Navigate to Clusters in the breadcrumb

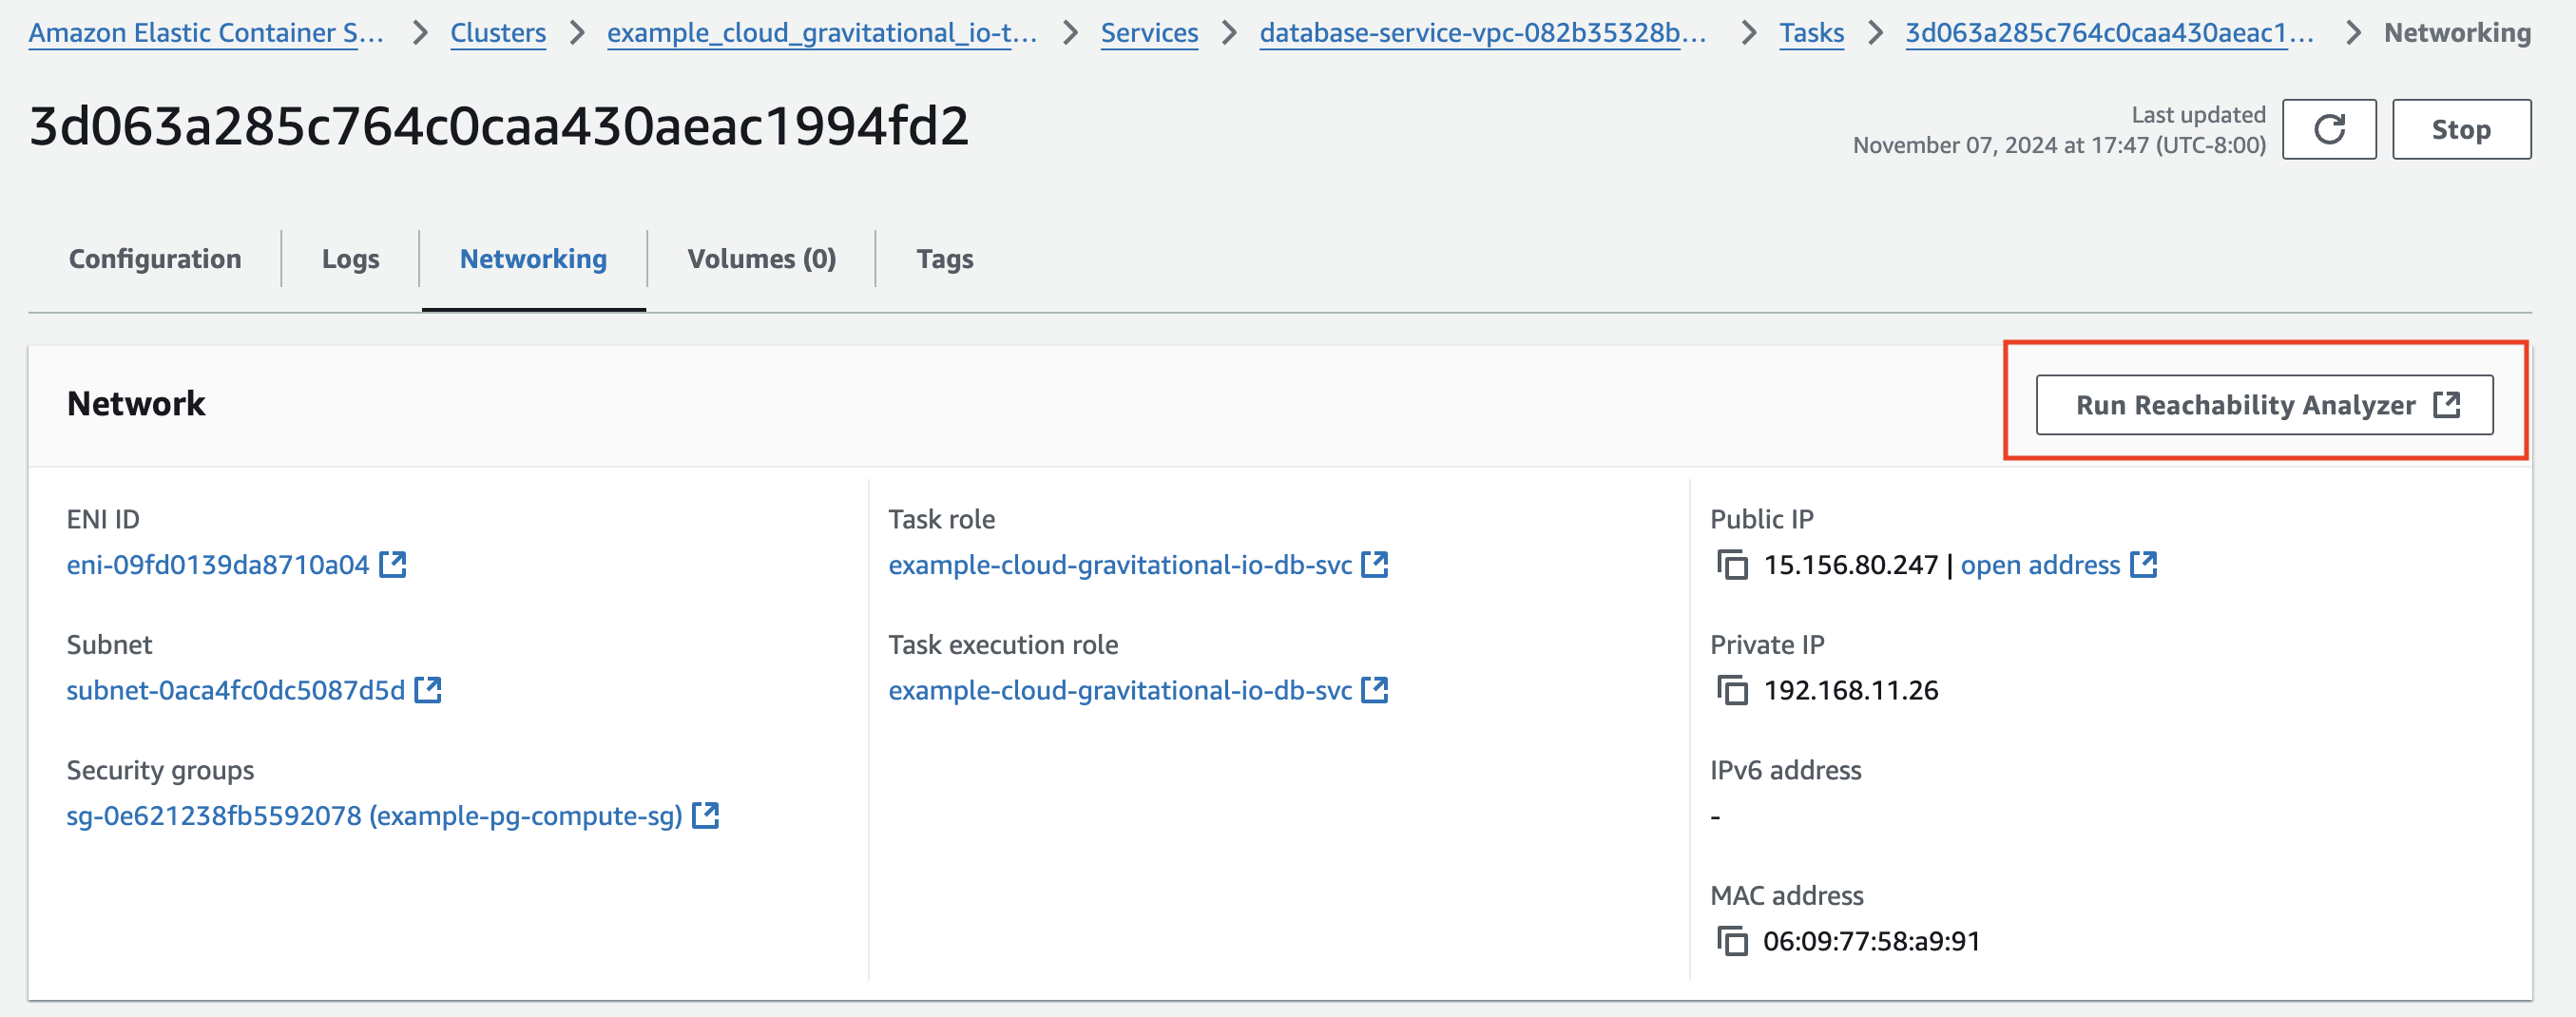tap(498, 32)
